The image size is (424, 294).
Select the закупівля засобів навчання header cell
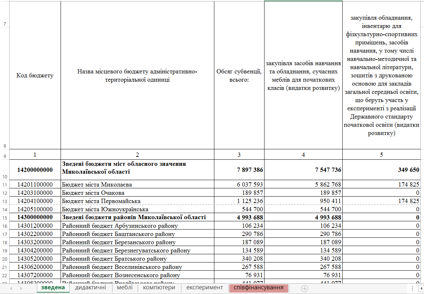[x=304, y=76]
